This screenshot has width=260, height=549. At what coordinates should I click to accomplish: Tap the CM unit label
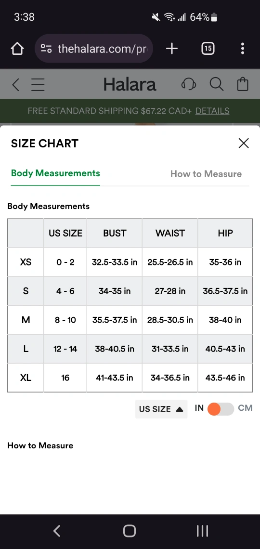245,408
